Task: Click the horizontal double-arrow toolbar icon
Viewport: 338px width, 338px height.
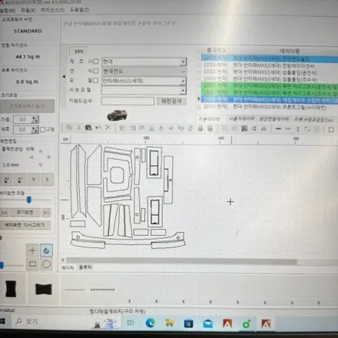Action: (x=288, y=129)
